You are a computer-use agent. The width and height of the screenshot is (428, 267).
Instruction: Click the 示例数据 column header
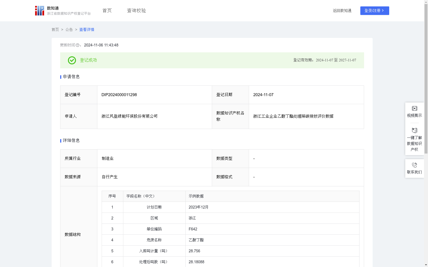click(272, 196)
